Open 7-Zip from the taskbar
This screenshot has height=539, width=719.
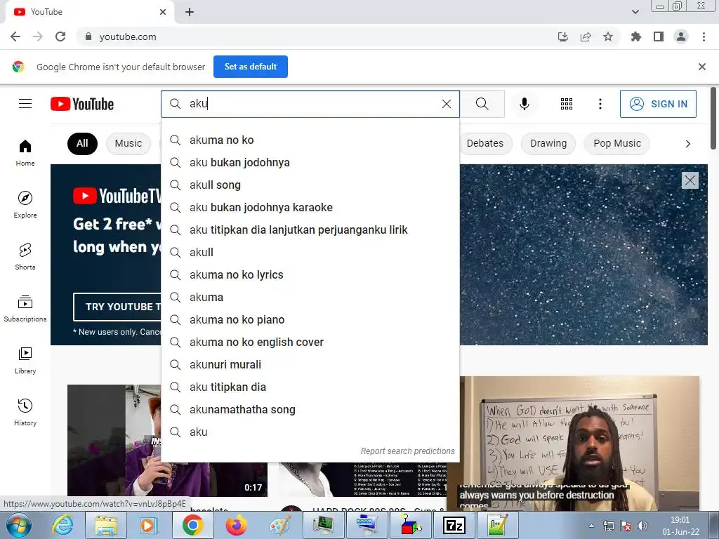point(454,525)
